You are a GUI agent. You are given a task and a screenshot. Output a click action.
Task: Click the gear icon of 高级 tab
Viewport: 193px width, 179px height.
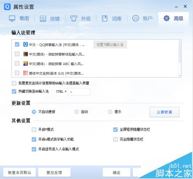click(166, 18)
